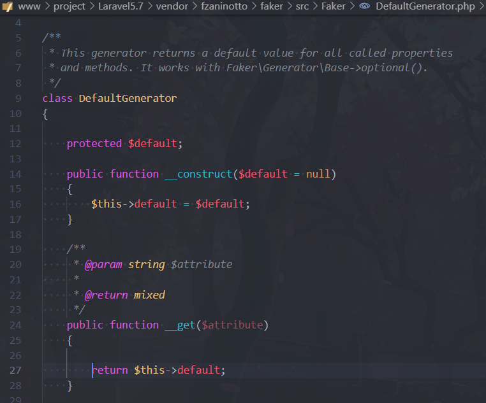The image size is (486, 403).
Task: Click the folder icon before 'www'
Action: 8,7
